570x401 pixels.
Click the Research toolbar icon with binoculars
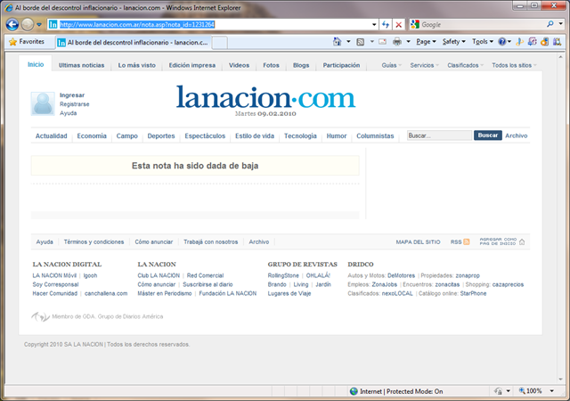(557, 42)
